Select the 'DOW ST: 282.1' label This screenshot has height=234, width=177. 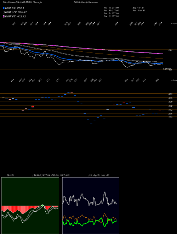(x=15, y=8)
